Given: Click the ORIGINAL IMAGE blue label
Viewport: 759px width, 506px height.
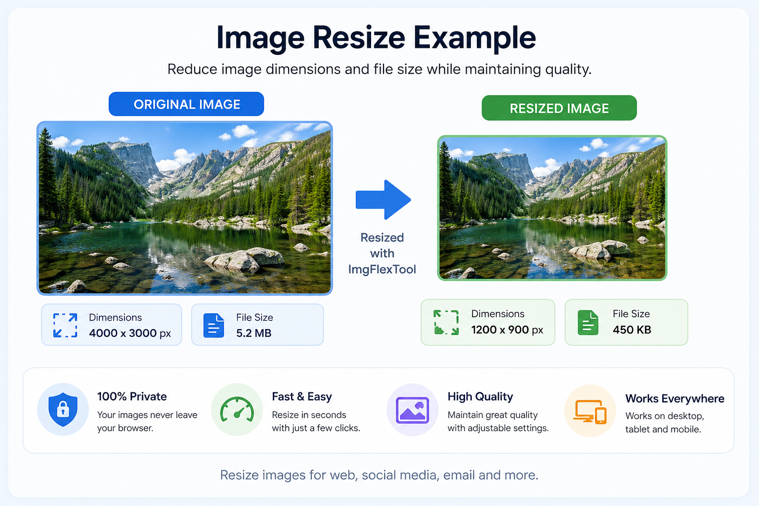Looking at the screenshot, I should (x=186, y=104).
